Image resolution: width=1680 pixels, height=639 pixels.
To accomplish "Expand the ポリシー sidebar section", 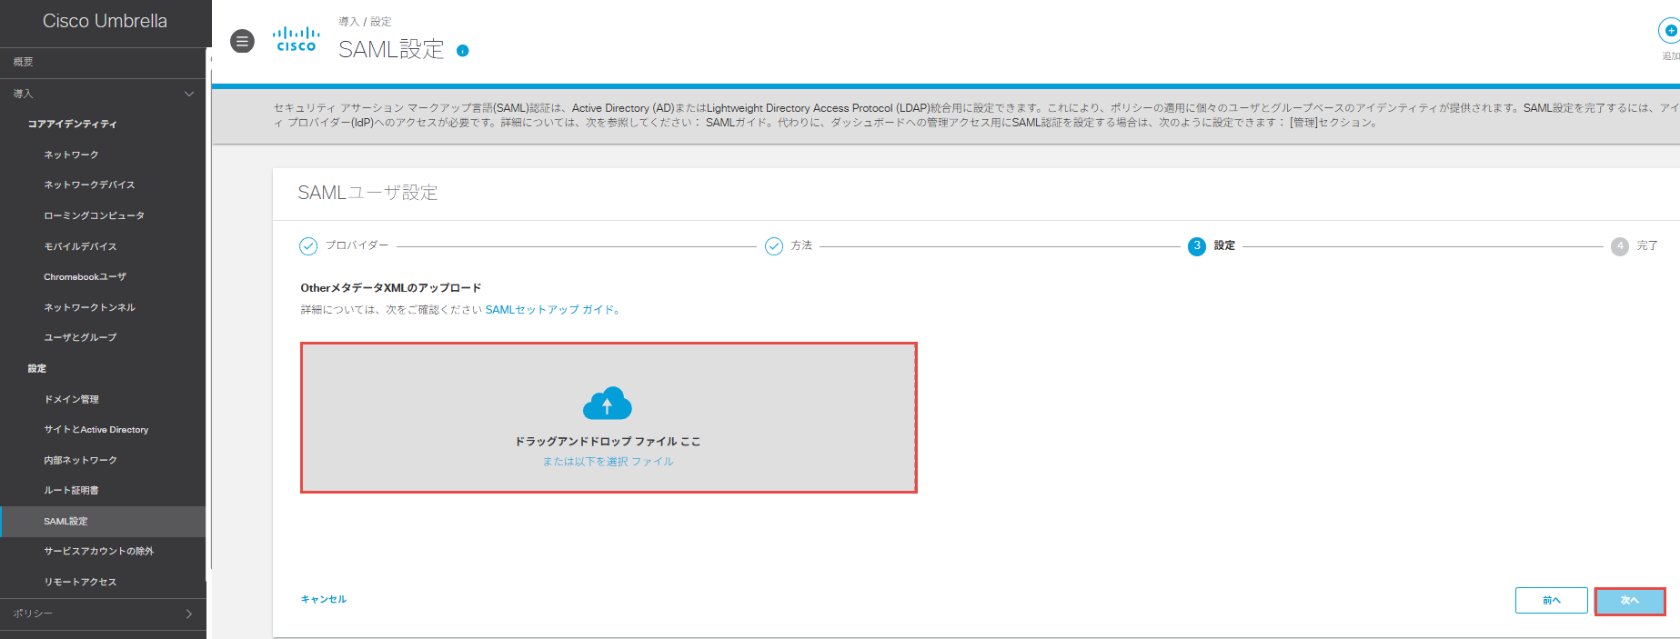I will [188, 614].
